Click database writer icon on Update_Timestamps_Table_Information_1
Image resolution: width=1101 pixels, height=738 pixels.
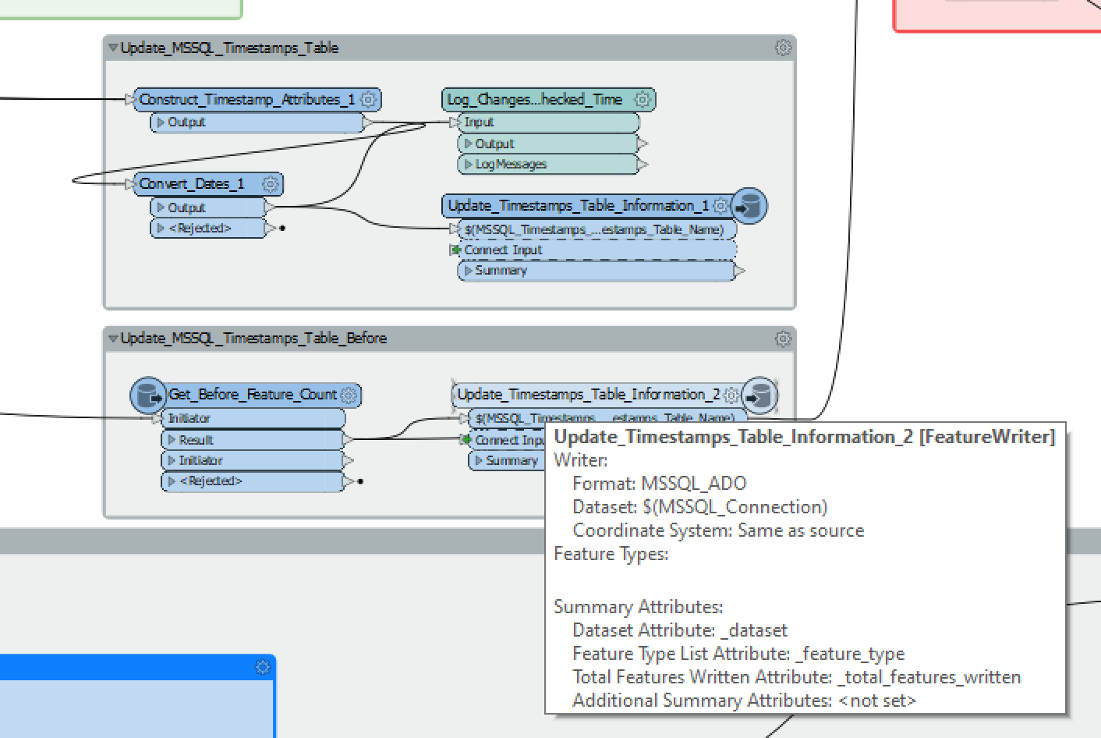(x=749, y=206)
